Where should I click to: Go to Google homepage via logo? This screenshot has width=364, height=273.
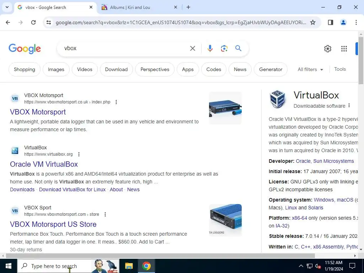click(x=25, y=48)
